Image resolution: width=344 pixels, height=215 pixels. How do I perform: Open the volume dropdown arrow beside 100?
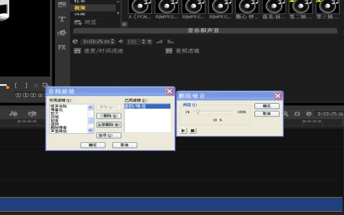pos(150,41)
